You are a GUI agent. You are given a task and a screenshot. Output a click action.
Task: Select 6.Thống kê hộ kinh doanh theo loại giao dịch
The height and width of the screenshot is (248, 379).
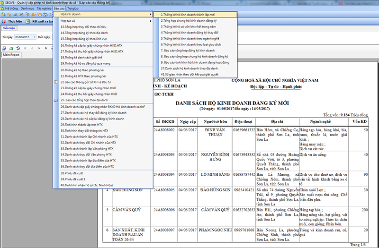[195, 44]
